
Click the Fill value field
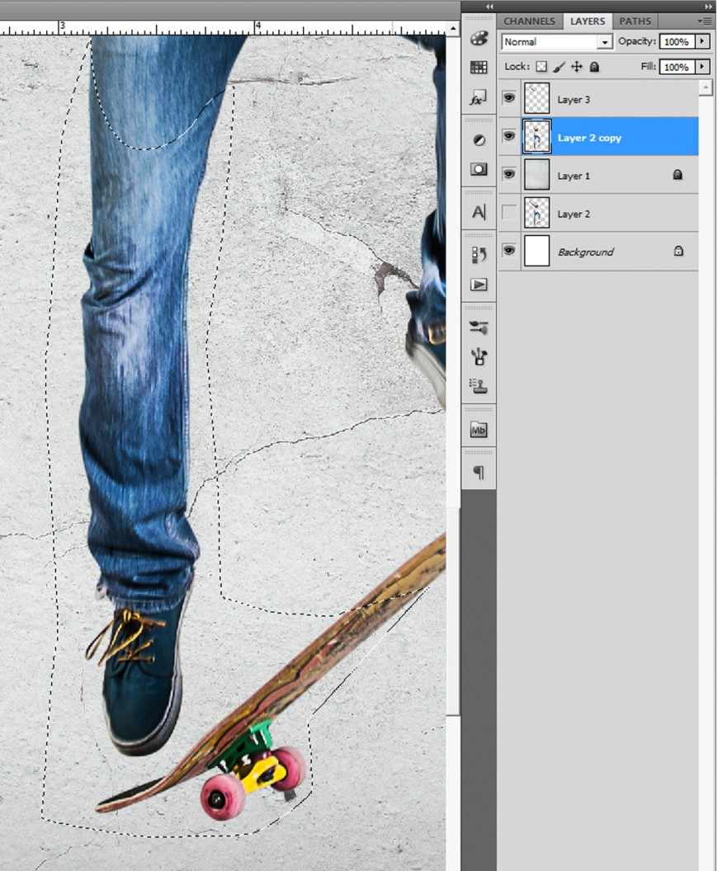pos(678,67)
